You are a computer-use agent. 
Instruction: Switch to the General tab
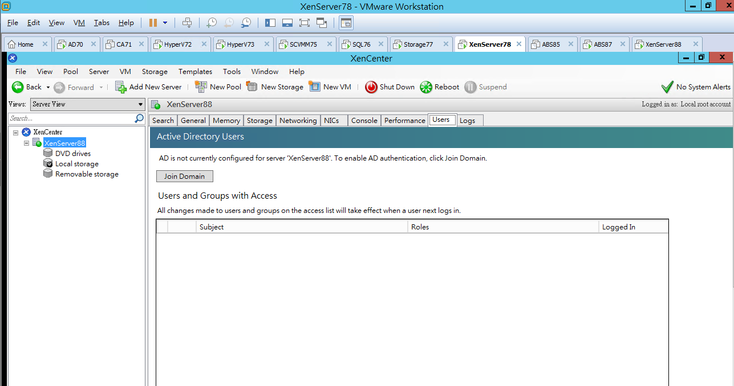pos(193,121)
